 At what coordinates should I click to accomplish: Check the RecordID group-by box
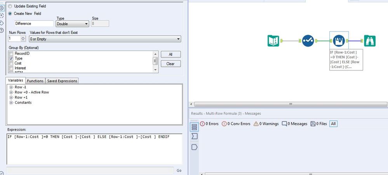tap(11, 54)
